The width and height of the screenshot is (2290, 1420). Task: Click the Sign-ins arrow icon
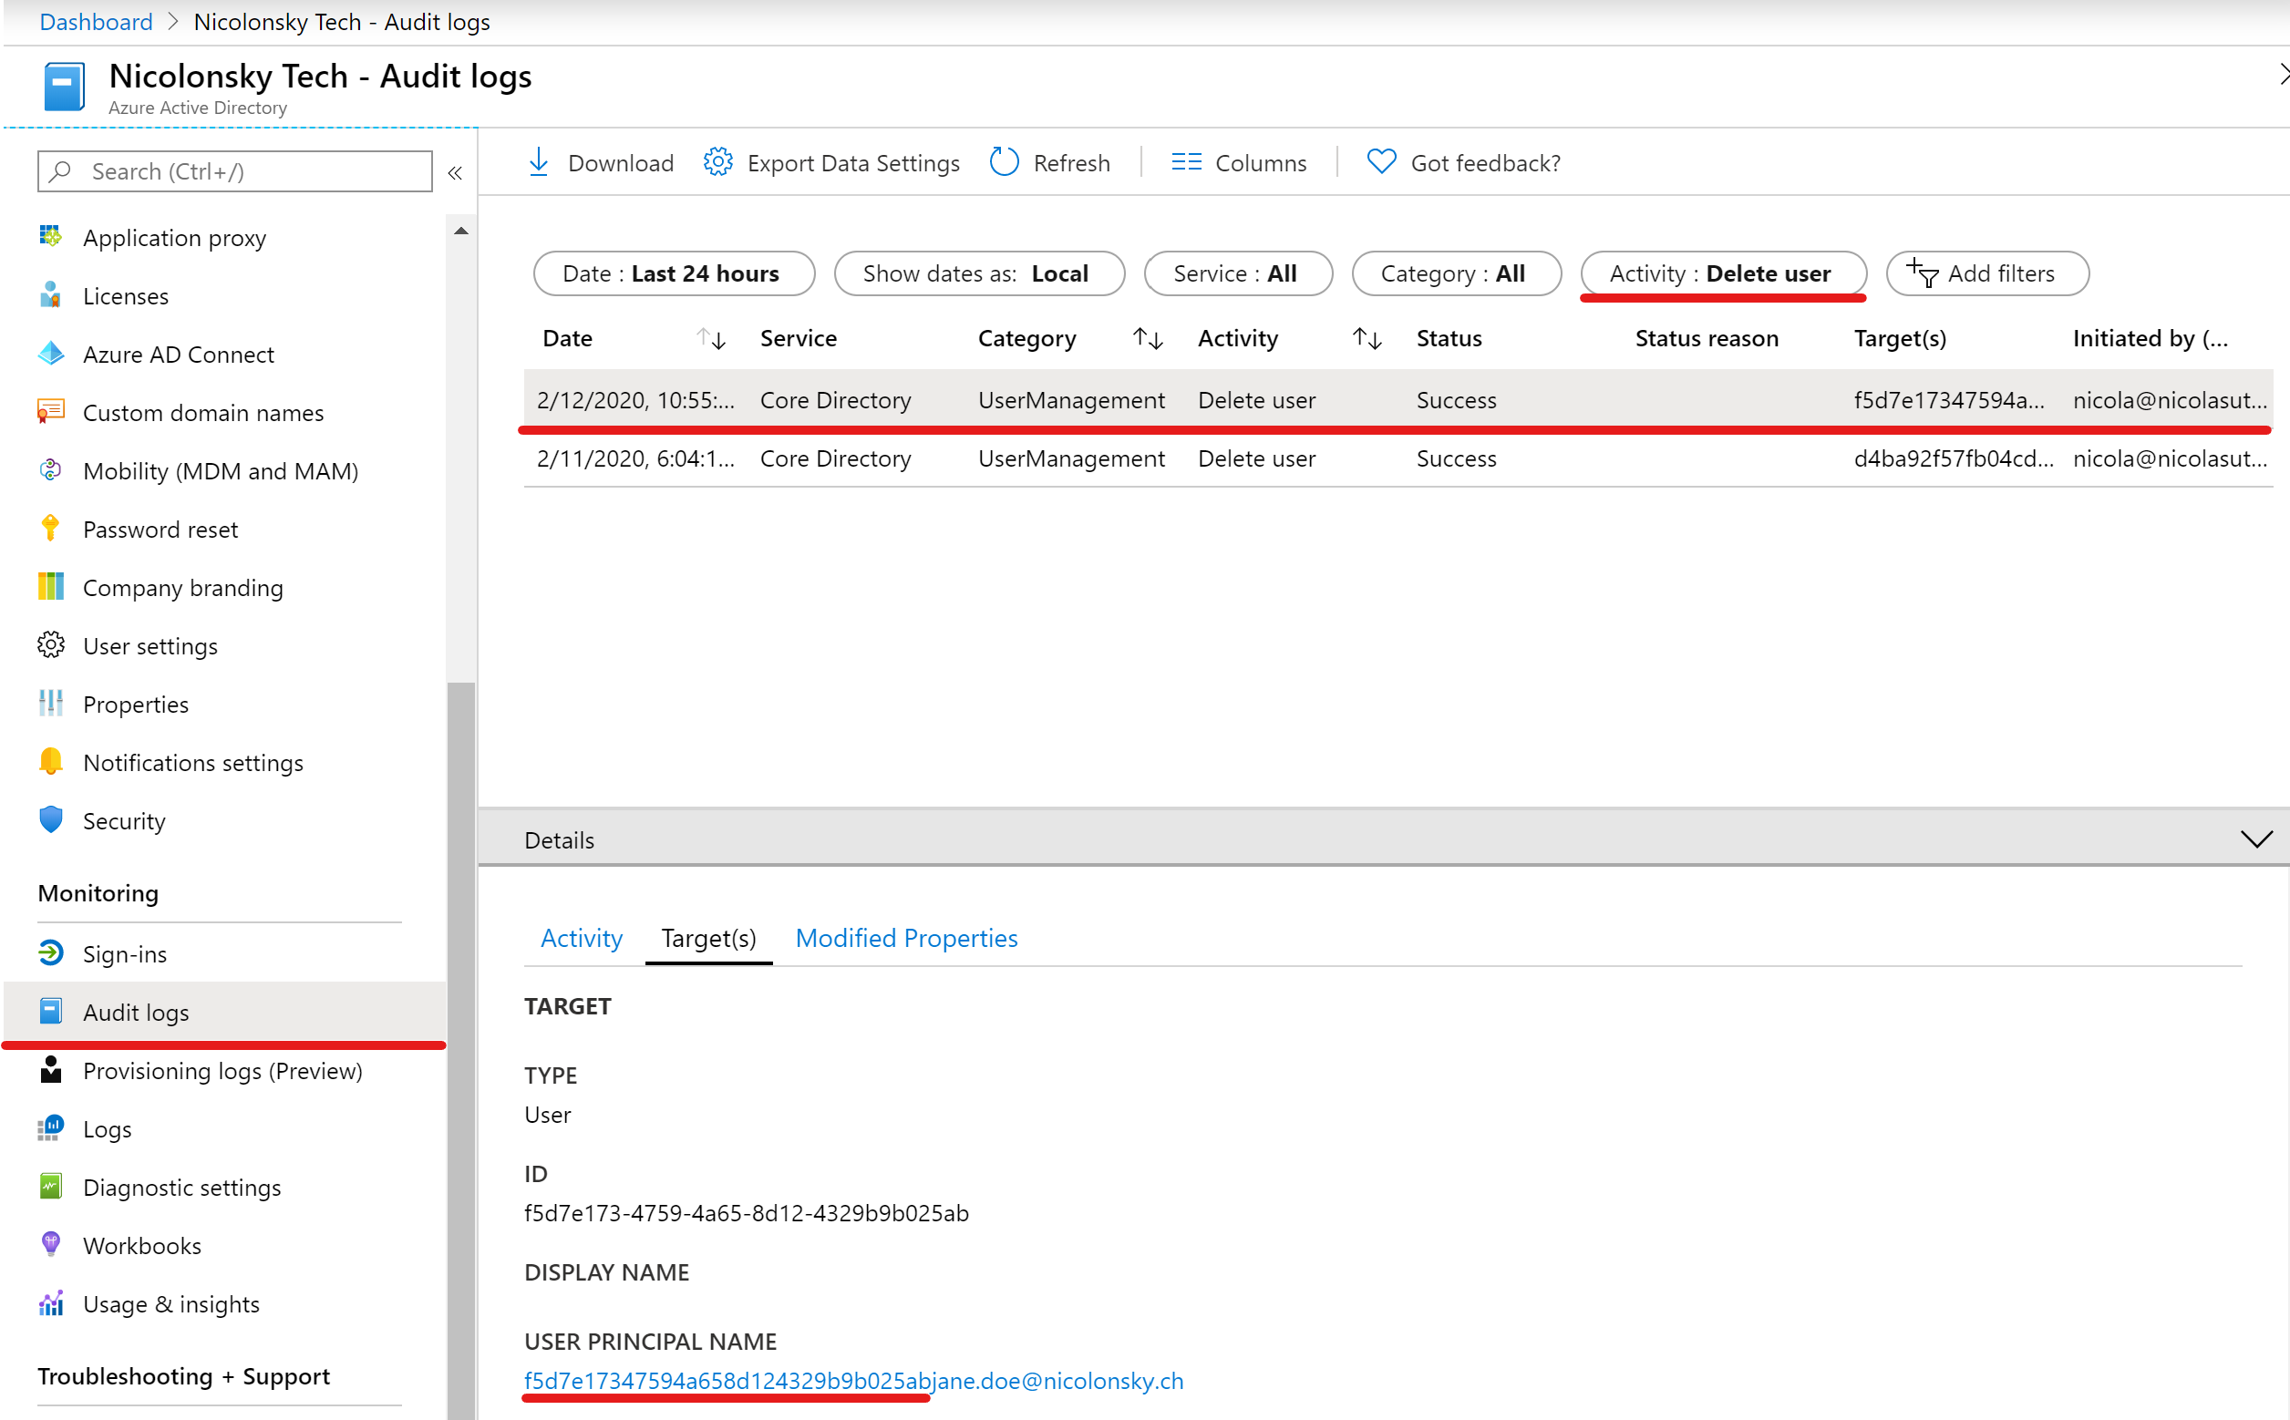pos(51,953)
